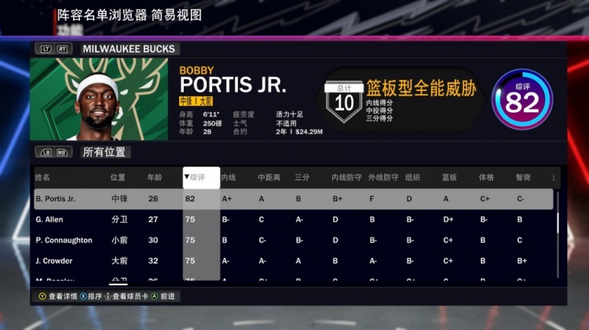Sort by the 体格 column header
Image resolution: width=589 pixels, height=330 pixels.
coord(486,177)
